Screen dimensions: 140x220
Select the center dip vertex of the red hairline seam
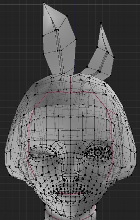click(70, 93)
